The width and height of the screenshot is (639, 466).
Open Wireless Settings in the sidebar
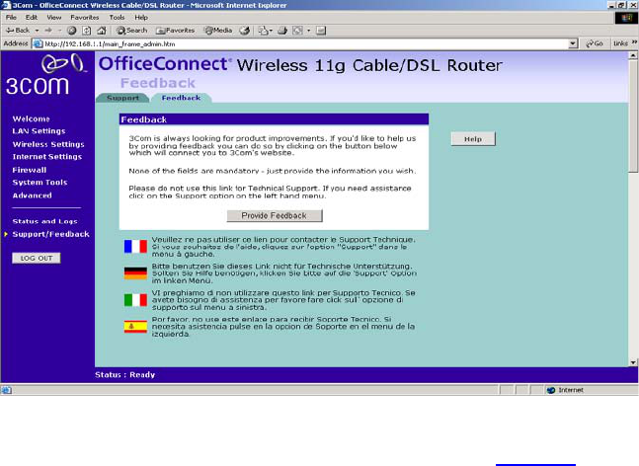pyautogui.click(x=48, y=144)
